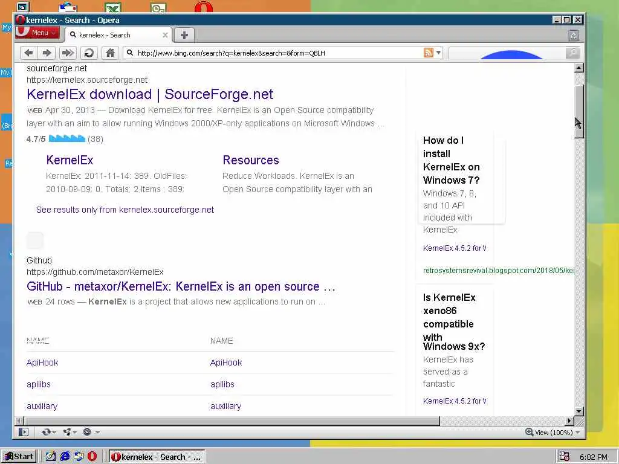Screen dimensions: 619x464
Task: Go forward with the Forward arrow
Action: (47, 53)
